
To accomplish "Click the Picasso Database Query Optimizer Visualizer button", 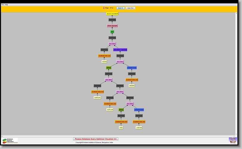I will [x=96, y=139].
